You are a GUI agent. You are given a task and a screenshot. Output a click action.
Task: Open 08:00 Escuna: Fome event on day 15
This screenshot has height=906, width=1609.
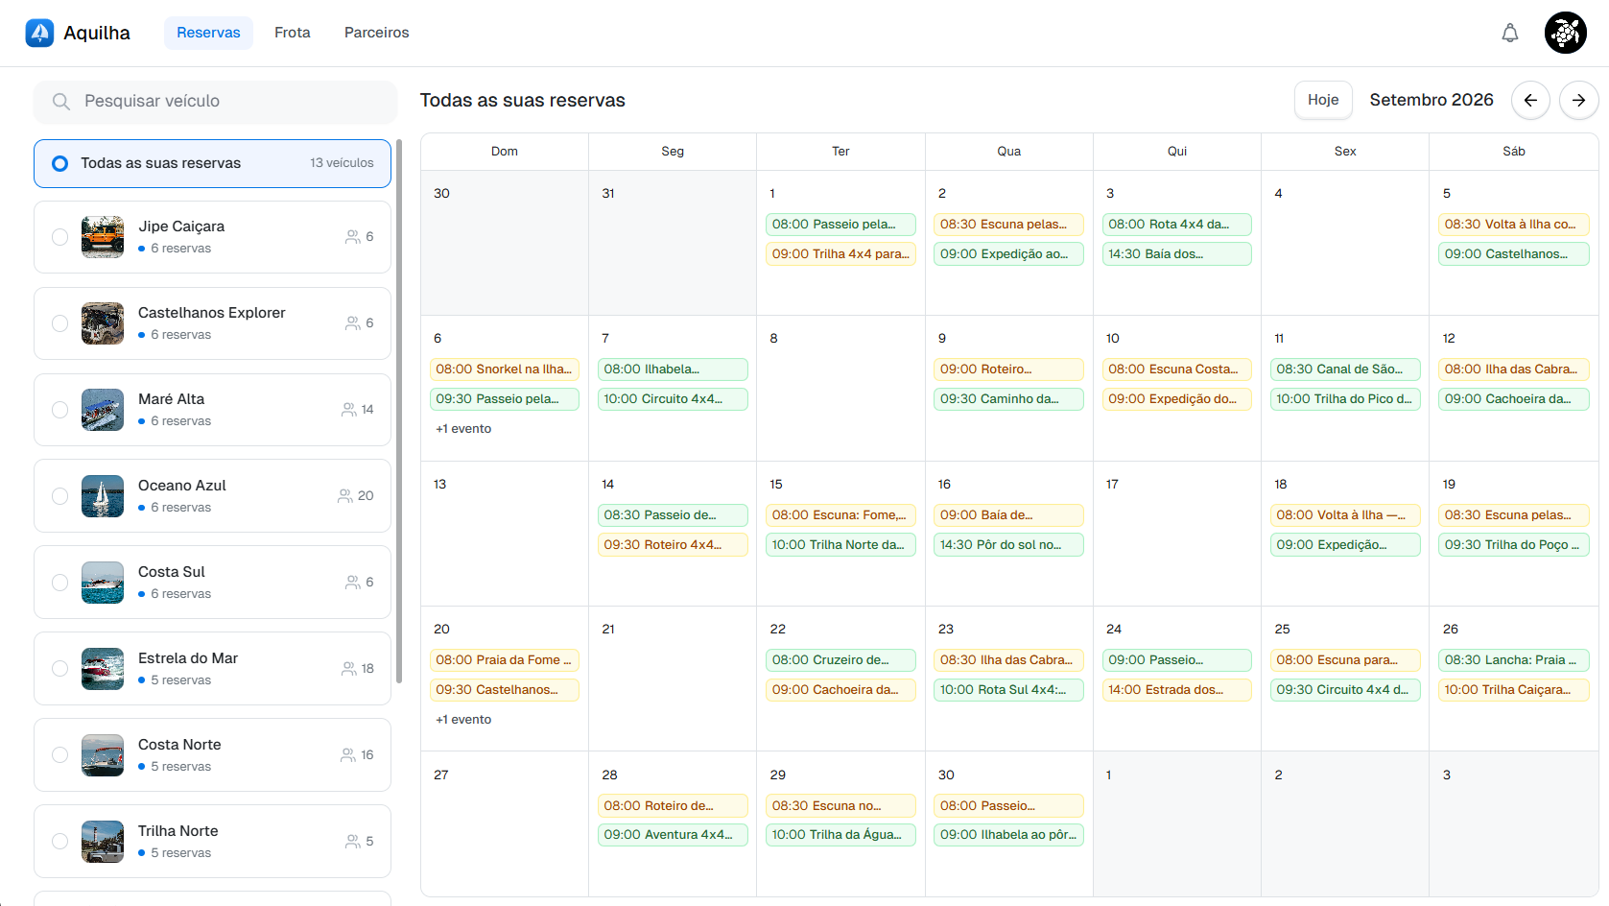point(840,515)
